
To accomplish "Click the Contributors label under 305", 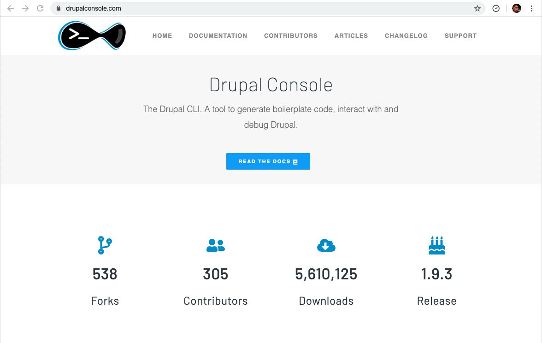I will pos(216,301).
